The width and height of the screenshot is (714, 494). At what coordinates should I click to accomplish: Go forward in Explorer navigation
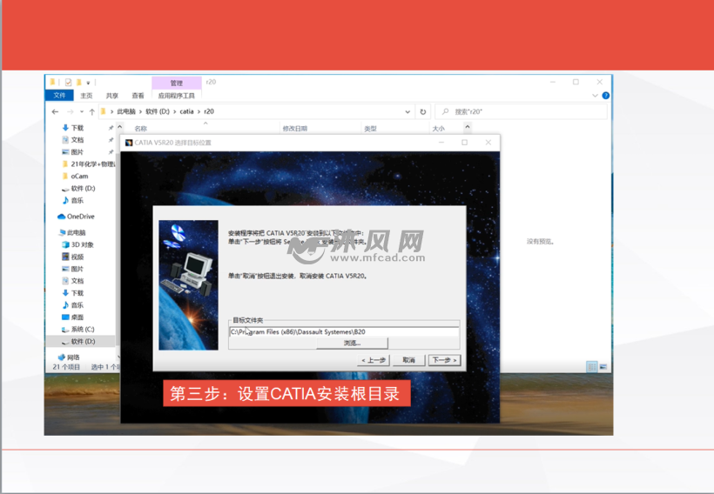pyautogui.click(x=70, y=111)
